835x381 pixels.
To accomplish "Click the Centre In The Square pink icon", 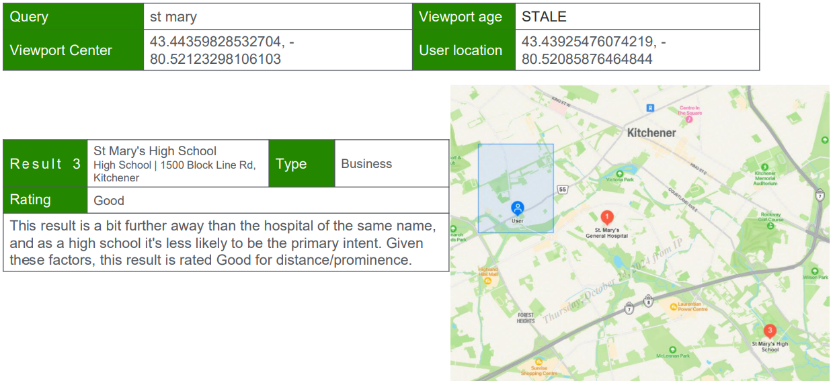I will [x=688, y=120].
